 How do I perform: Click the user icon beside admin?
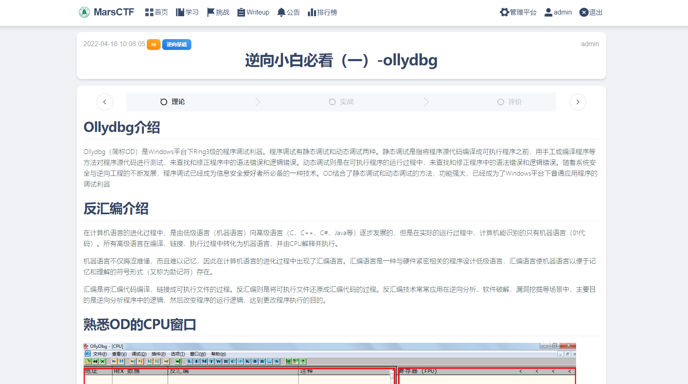click(x=548, y=12)
